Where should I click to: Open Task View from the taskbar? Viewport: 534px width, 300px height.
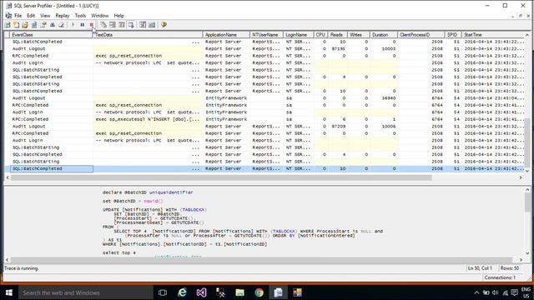click(x=163, y=292)
